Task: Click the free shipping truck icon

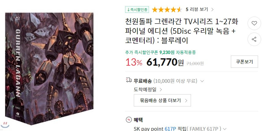Action: [129, 80]
